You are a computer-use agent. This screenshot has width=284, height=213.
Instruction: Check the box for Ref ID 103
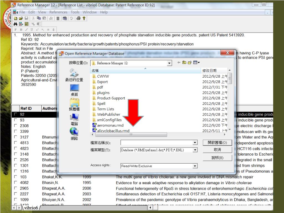click(16, 177)
